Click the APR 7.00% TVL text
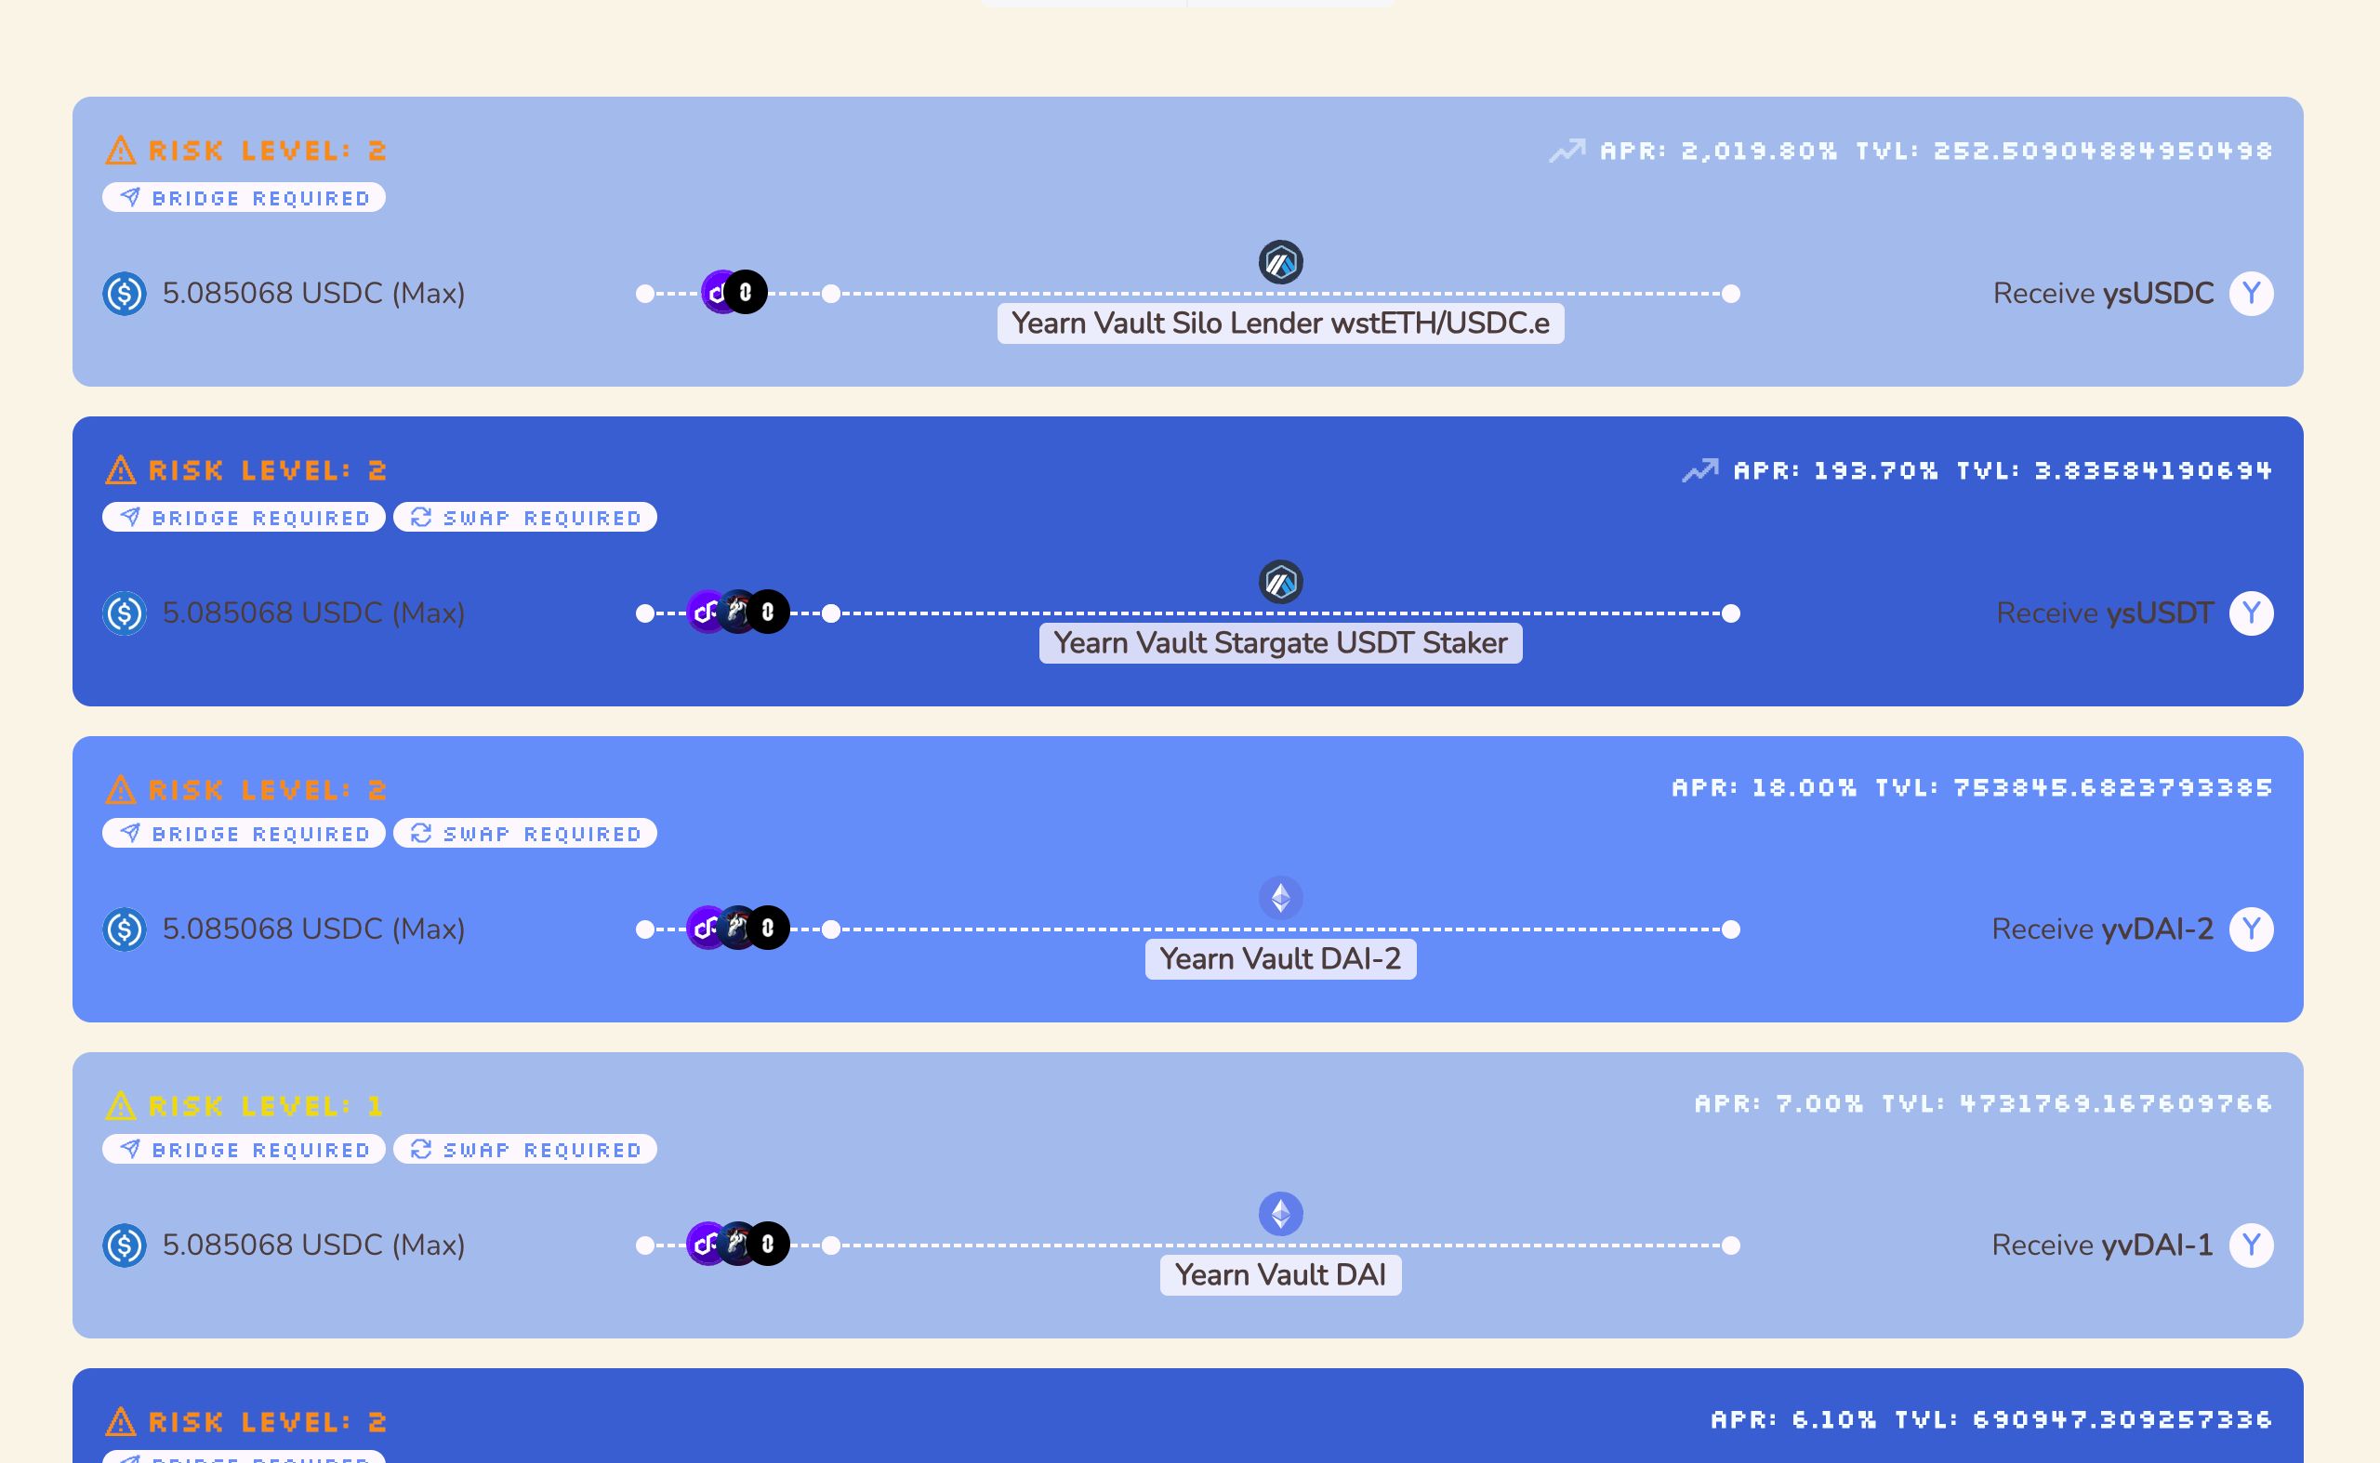Viewport: 2380px width, 1463px height. click(x=1983, y=1104)
